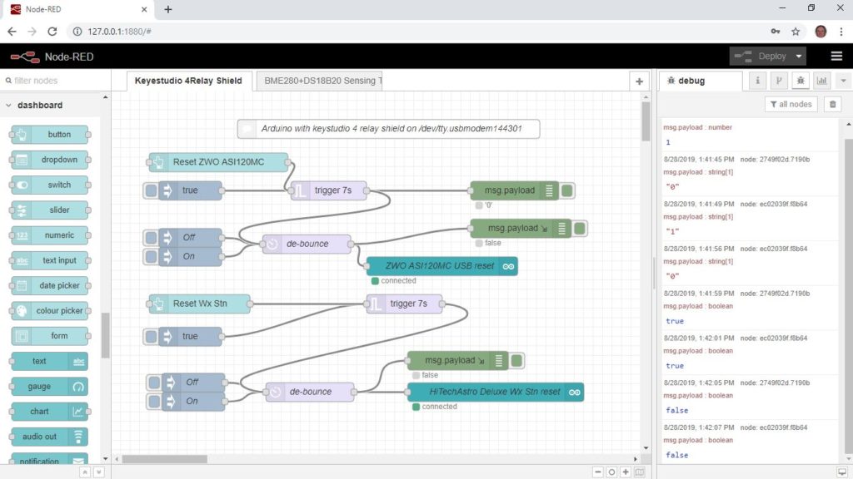
Task: Open the all nodes debug filter
Action: pos(791,104)
